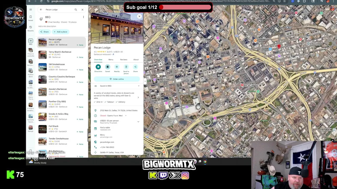Add Note to Fat Shack

click(80, 132)
